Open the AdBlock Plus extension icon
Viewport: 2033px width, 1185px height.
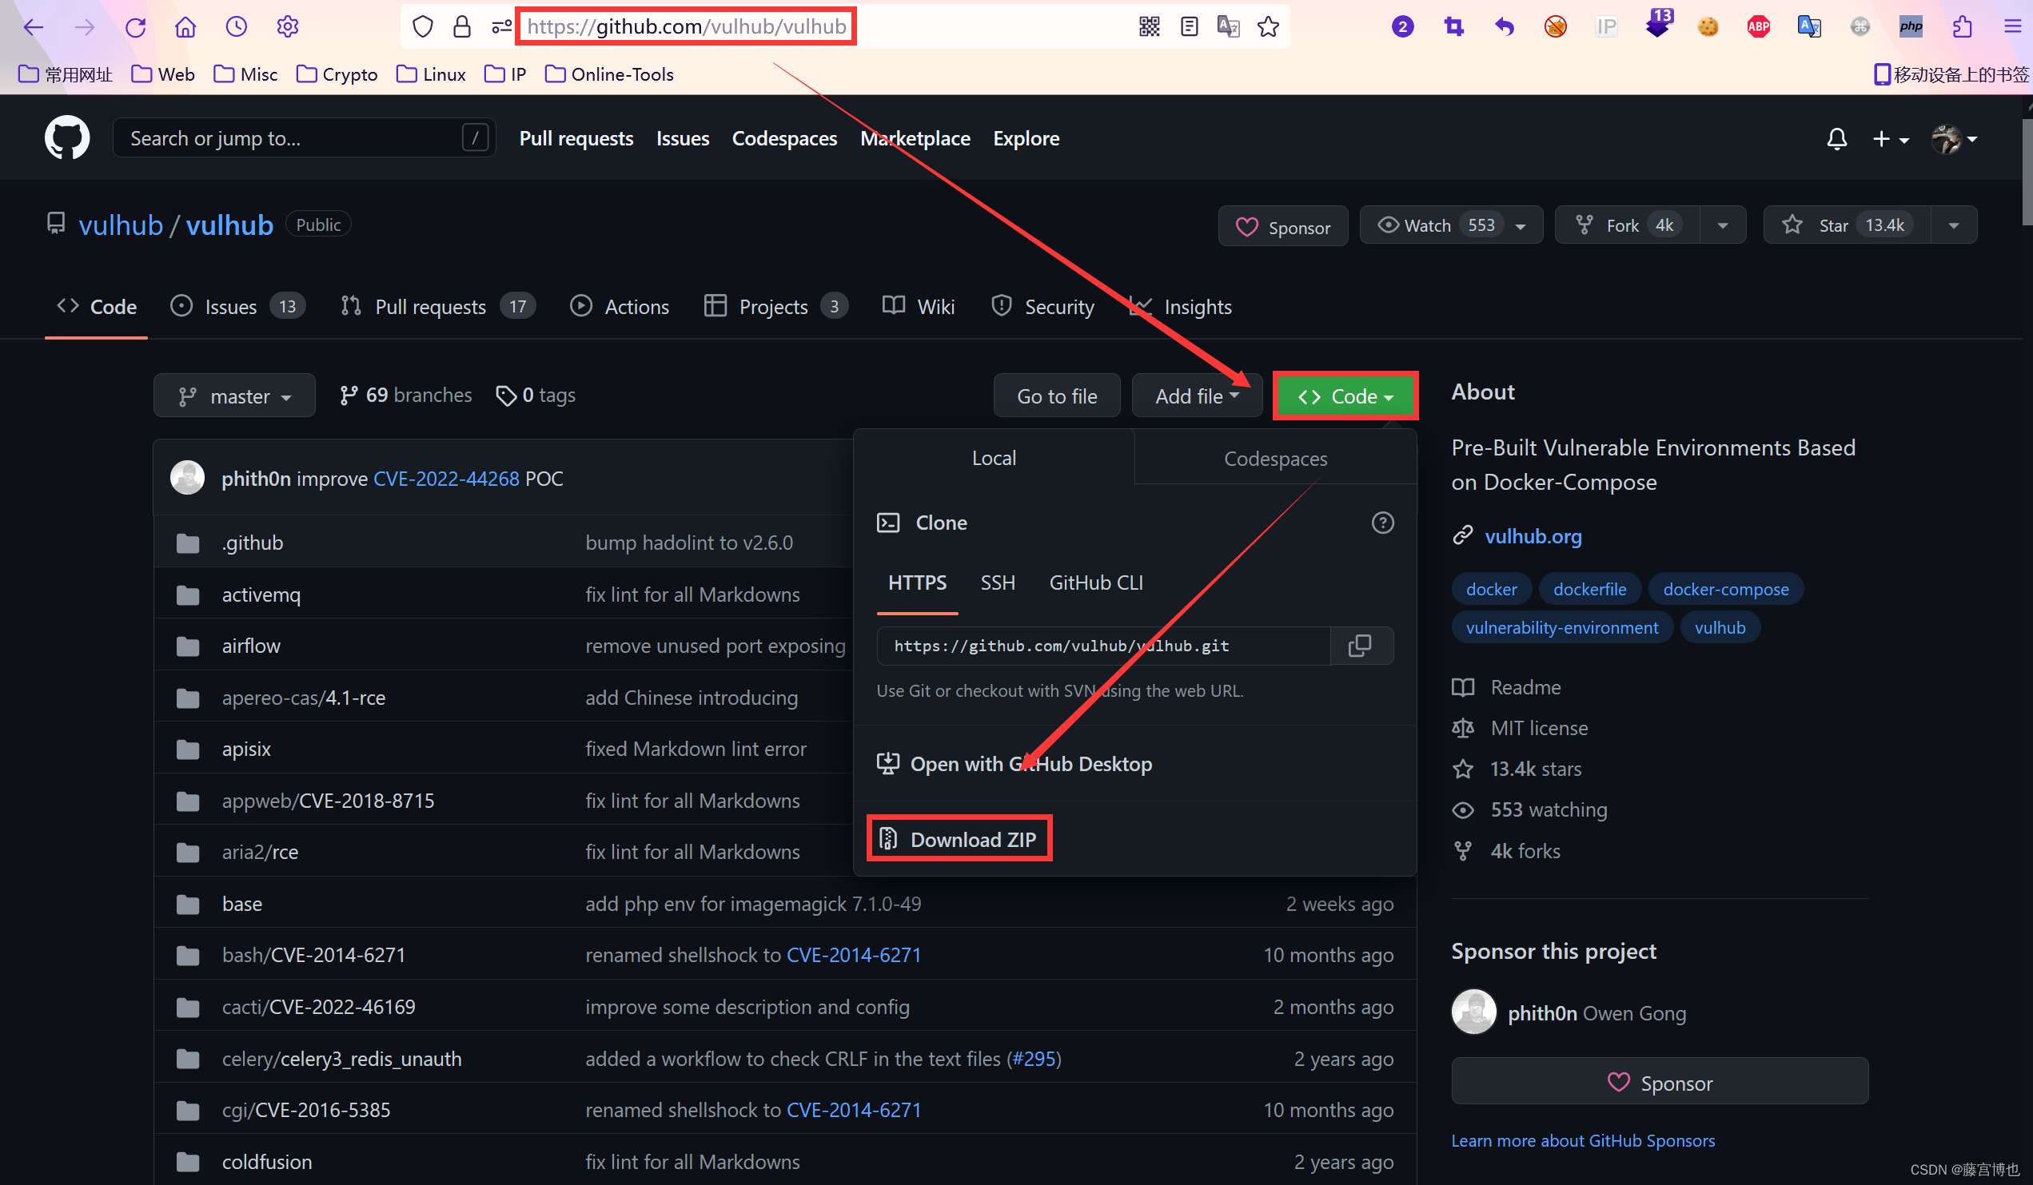tap(1758, 26)
